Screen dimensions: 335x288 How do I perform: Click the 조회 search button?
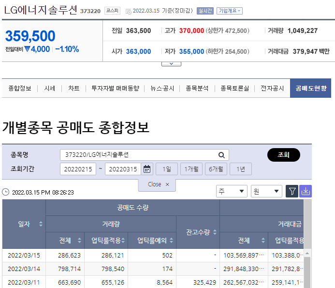coord(283,155)
